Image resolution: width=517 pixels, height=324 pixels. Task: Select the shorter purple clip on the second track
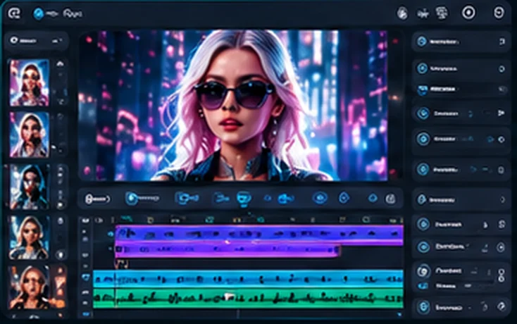[228, 250]
